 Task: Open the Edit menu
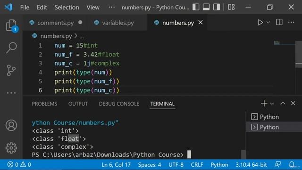(x=42, y=8)
